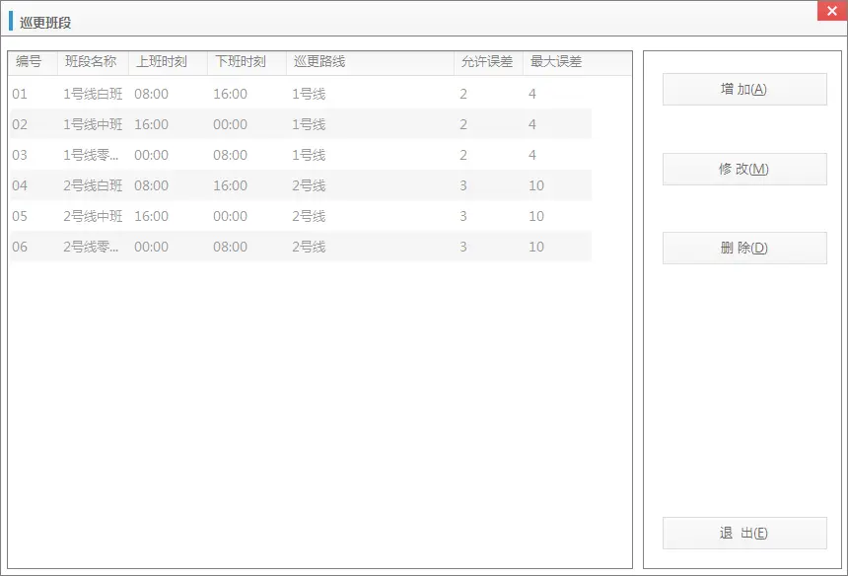Close the 巡更班段 dialog window

click(831, 11)
